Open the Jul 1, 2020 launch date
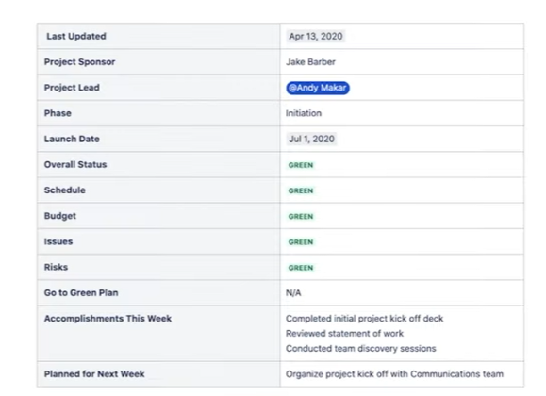Image resolution: width=546 pixels, height=396 pixels. pyautogui.click(x=311, y=139)
